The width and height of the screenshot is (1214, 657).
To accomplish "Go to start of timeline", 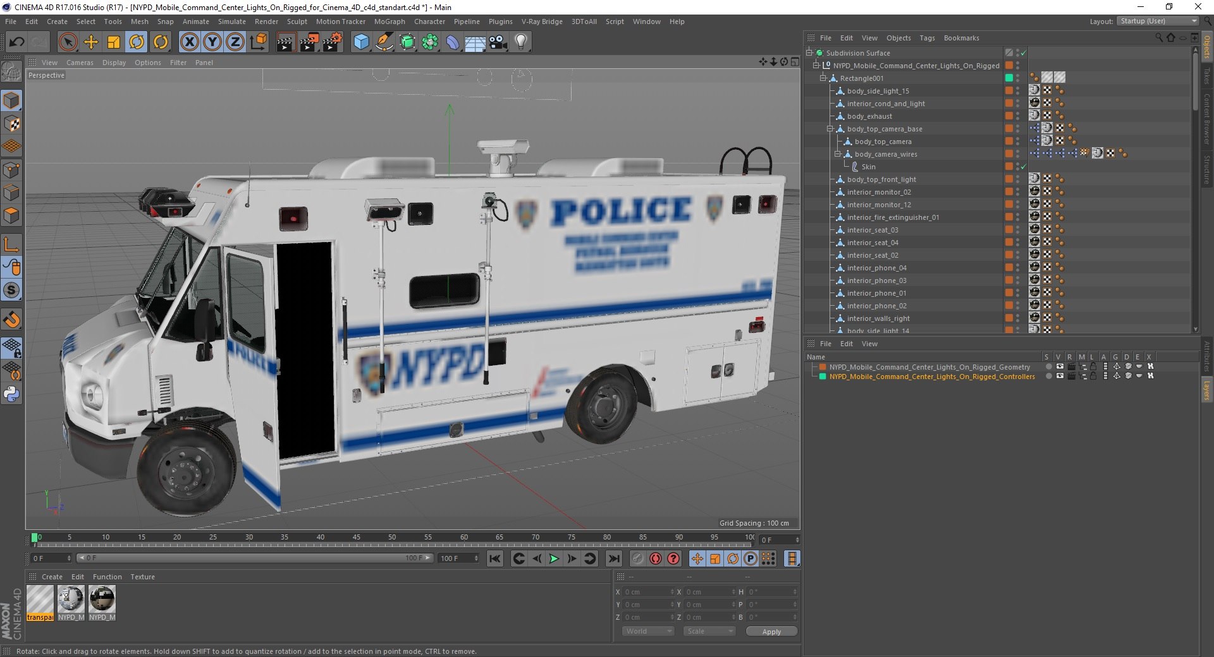I will pos(495,558).
